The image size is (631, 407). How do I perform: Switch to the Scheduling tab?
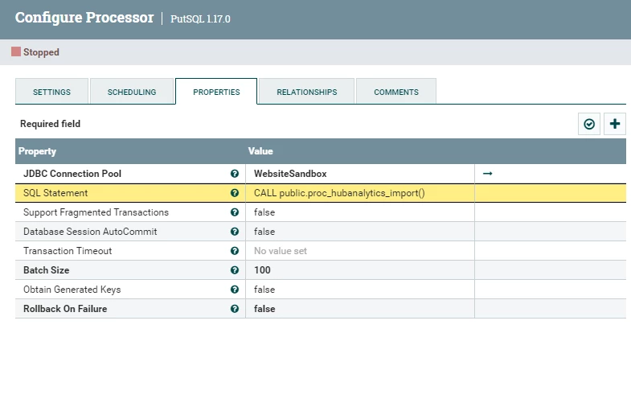(132, 92)
